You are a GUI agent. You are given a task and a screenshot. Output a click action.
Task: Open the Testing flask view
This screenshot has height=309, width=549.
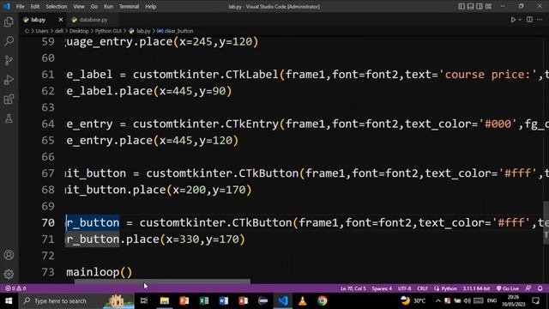click(9, 118)
